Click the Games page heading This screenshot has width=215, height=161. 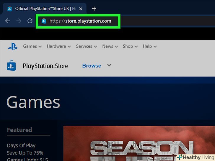click(x=33, y=102)
